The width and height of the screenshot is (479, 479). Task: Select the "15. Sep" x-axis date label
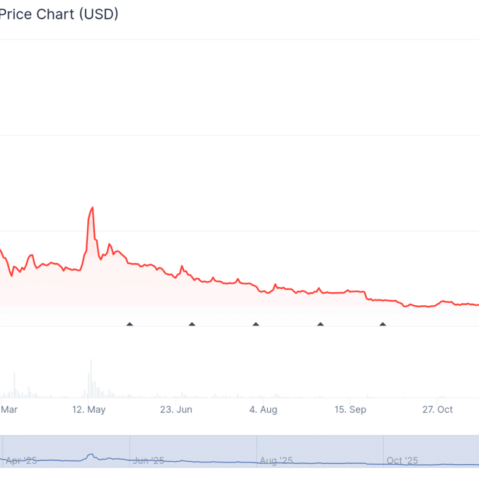350,410
